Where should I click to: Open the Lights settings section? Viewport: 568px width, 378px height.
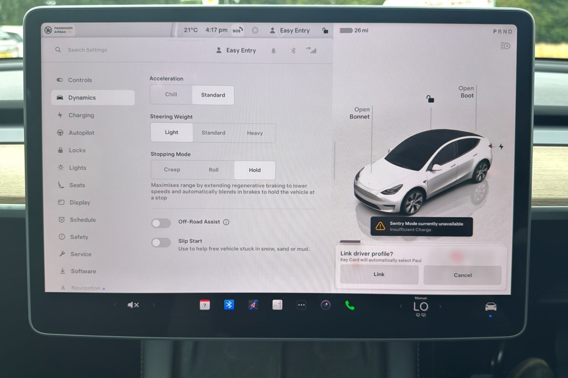click(72, 167)
